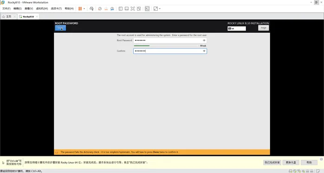Toggle the library sidebar view icon

pyautogui.click(x=121, y=9)
